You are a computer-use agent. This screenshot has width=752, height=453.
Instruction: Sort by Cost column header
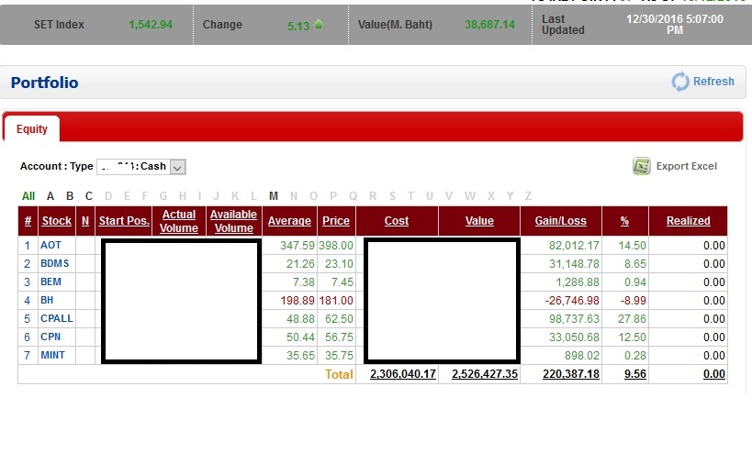[397, 221]
